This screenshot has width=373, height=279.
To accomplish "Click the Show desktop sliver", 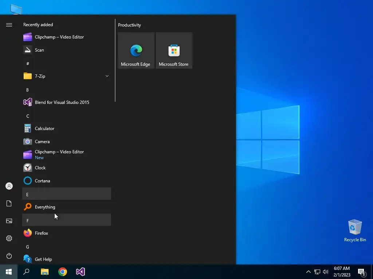I will [372, 272].
